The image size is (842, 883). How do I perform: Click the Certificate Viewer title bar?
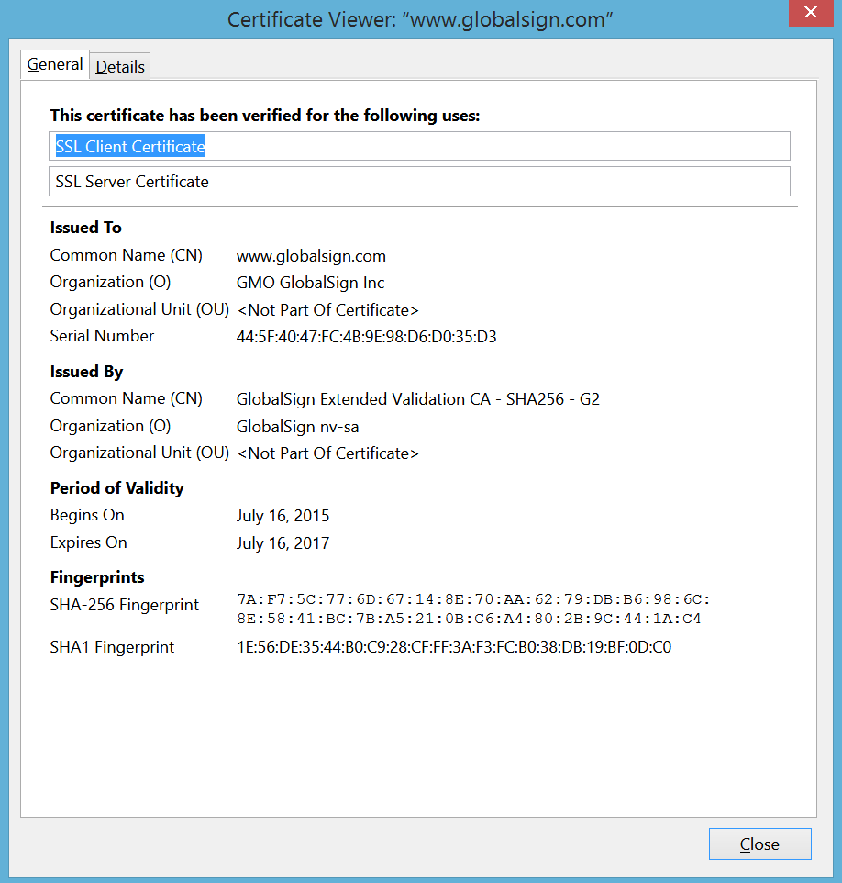[x=420, y=19]
